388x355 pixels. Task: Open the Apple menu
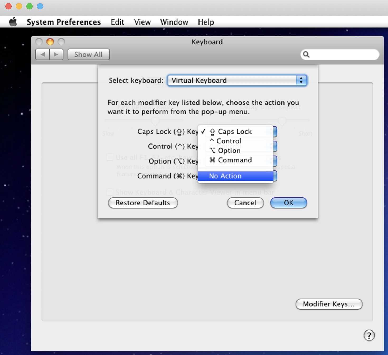[x=13, y=22]
